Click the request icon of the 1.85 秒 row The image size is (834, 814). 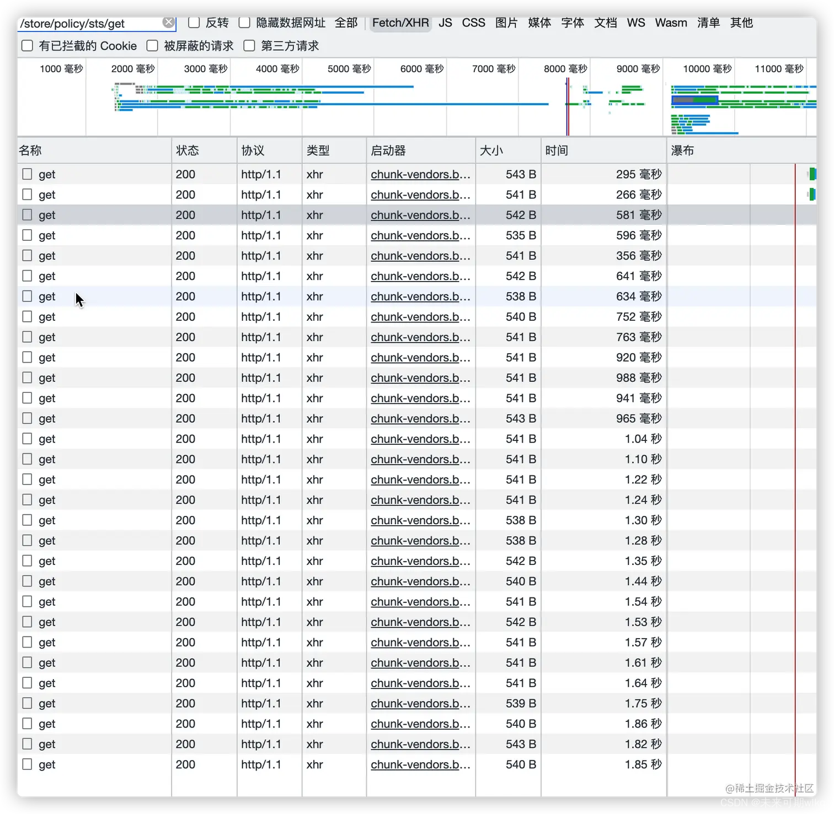pos(27,764)
